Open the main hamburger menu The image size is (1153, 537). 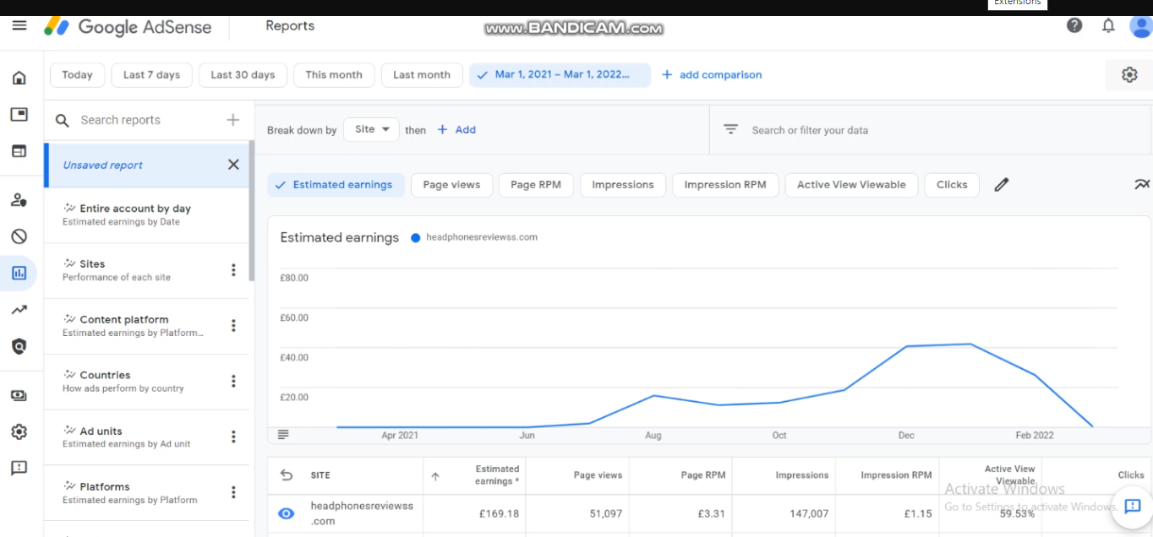coord(19,25)
